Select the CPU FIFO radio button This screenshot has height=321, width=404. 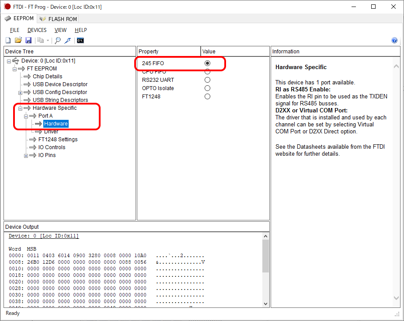207,72
